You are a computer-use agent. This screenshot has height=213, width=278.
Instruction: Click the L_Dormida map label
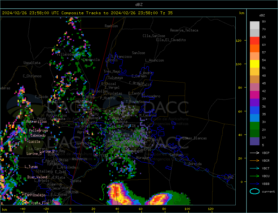194,164
